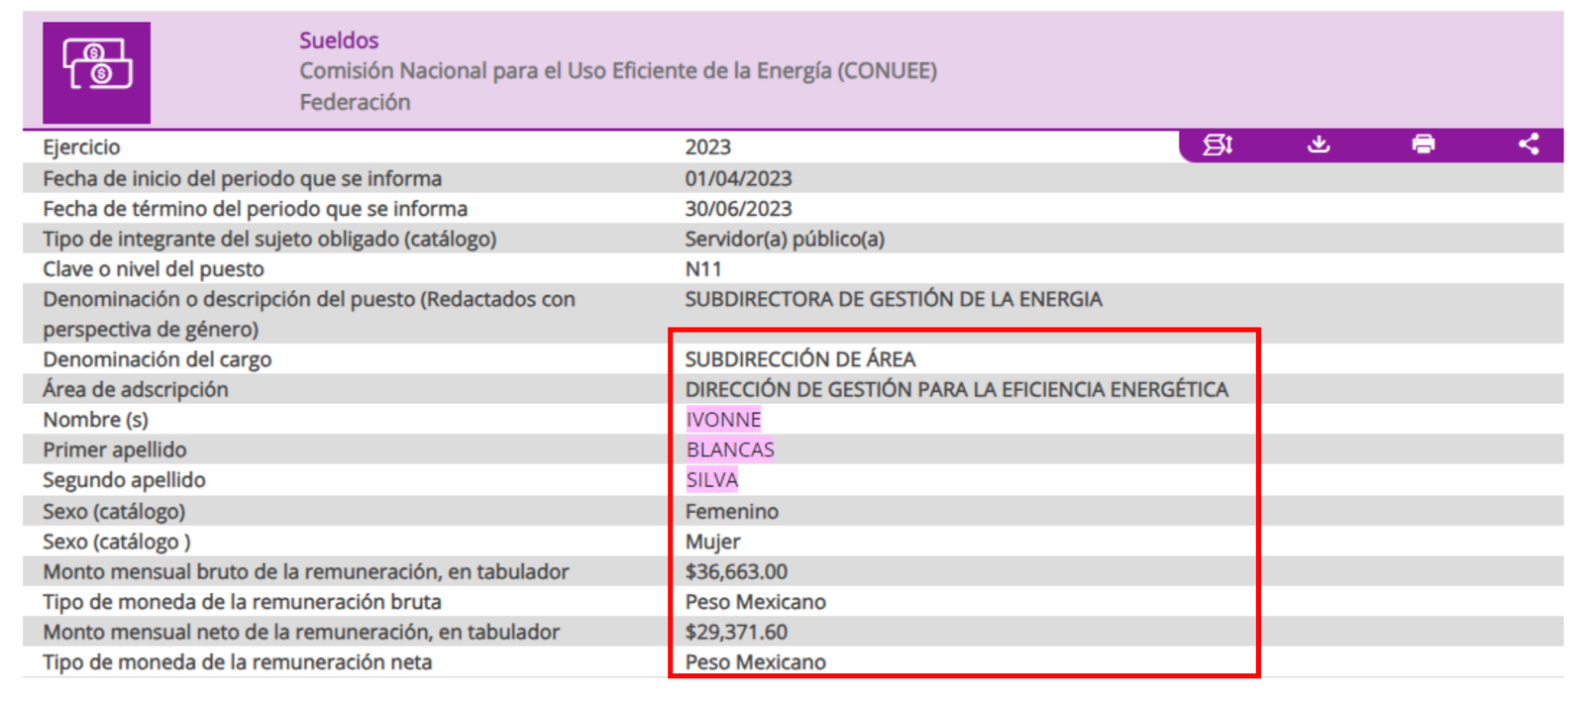Click the Servidor(a) público(a) value

(785, 240)
